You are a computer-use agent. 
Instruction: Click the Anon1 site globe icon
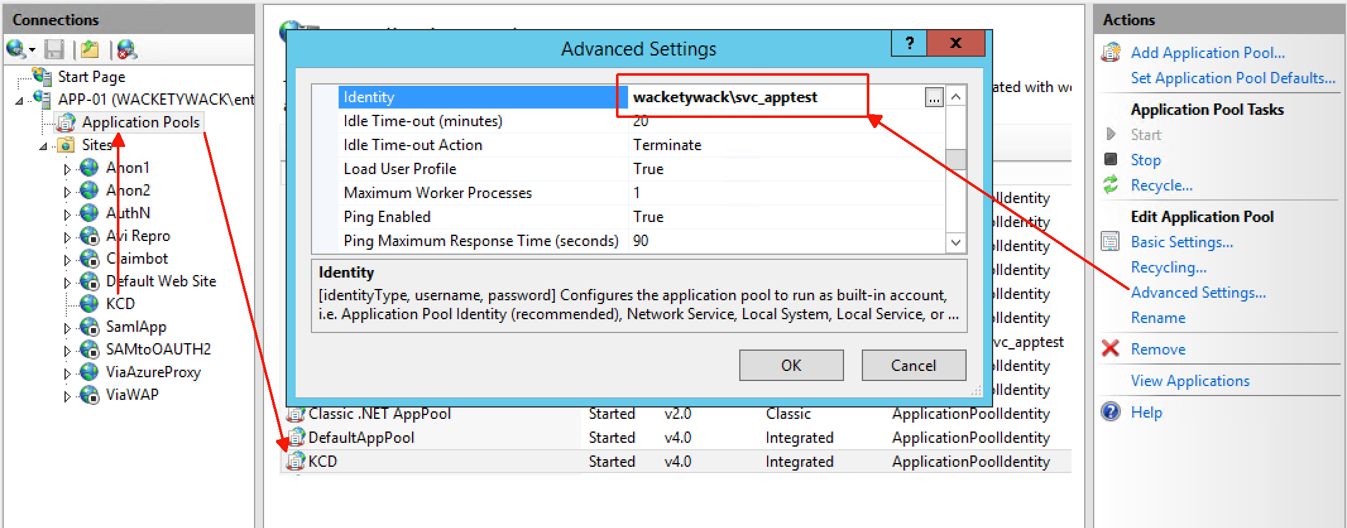coord(89,168)
